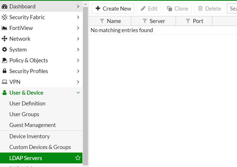237x167 pixels.
Task: Click the Policy & Objects icon
Action: pos(5,60)
